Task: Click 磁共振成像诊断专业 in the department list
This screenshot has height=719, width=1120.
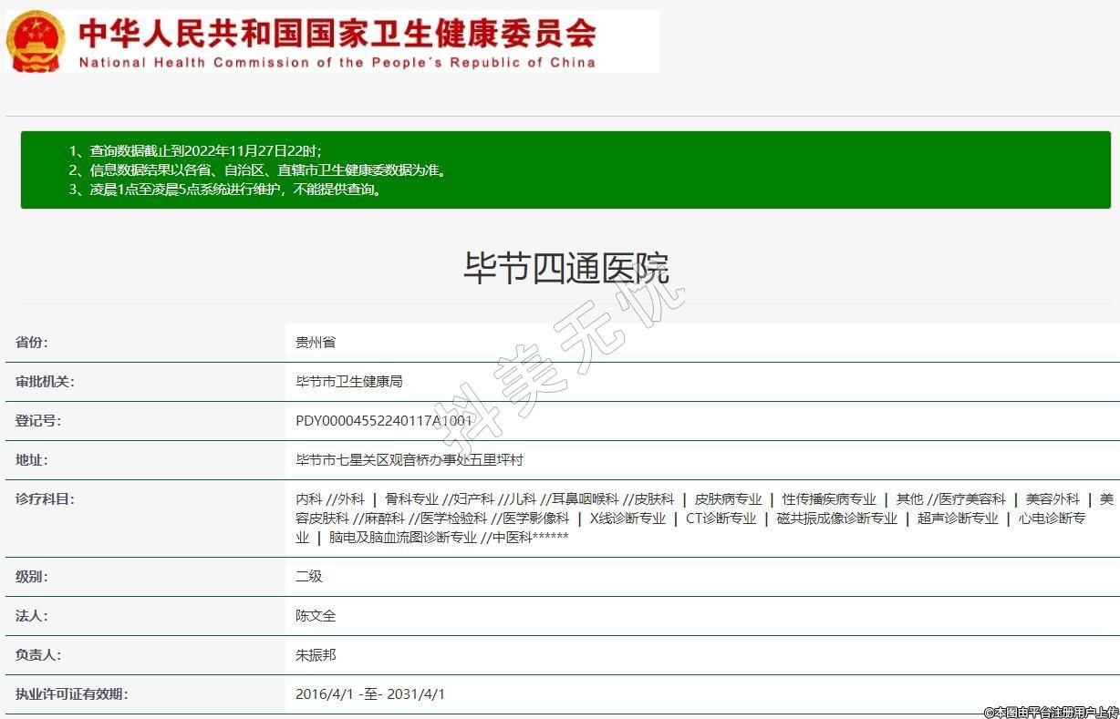Action: point(836,519)
